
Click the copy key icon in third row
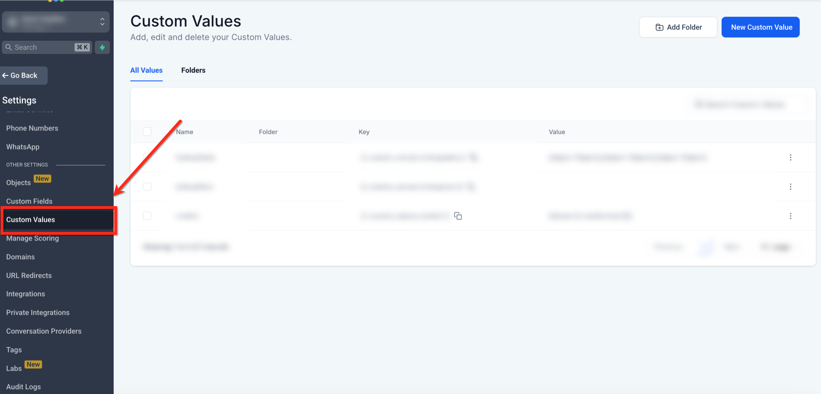click(458, 216)
